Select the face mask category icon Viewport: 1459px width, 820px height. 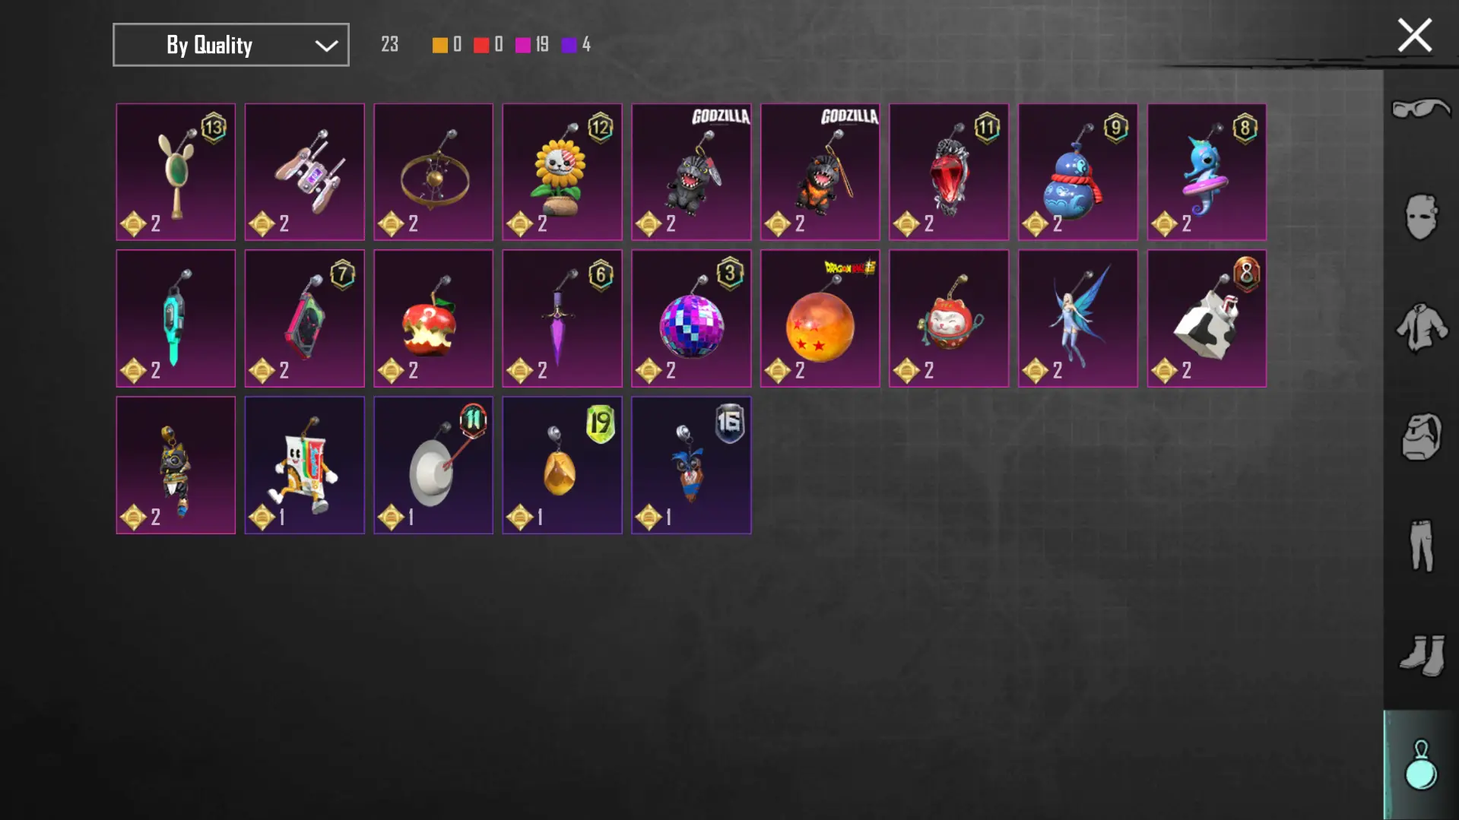[1420, 217]
